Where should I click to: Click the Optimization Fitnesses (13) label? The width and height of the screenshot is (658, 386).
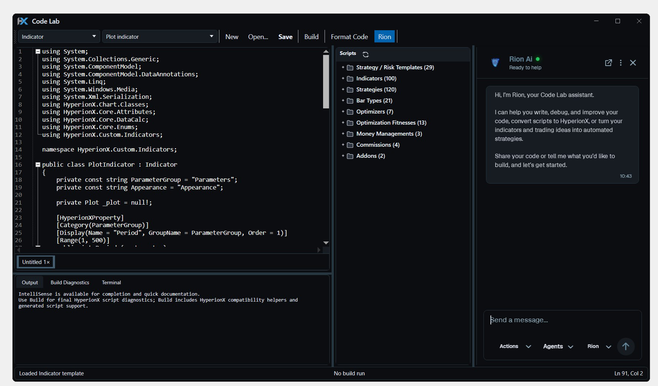coord(391,123)
